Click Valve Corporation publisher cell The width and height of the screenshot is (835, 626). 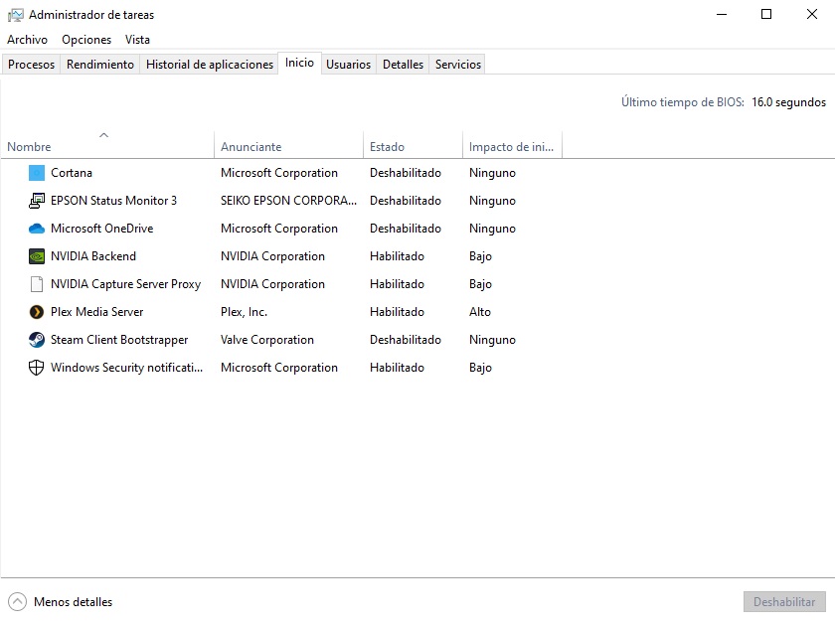coord(267,340)
